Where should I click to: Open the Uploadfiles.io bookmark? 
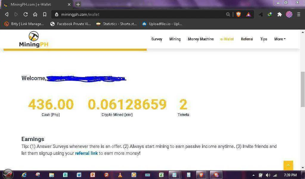(x=162, y=24)
